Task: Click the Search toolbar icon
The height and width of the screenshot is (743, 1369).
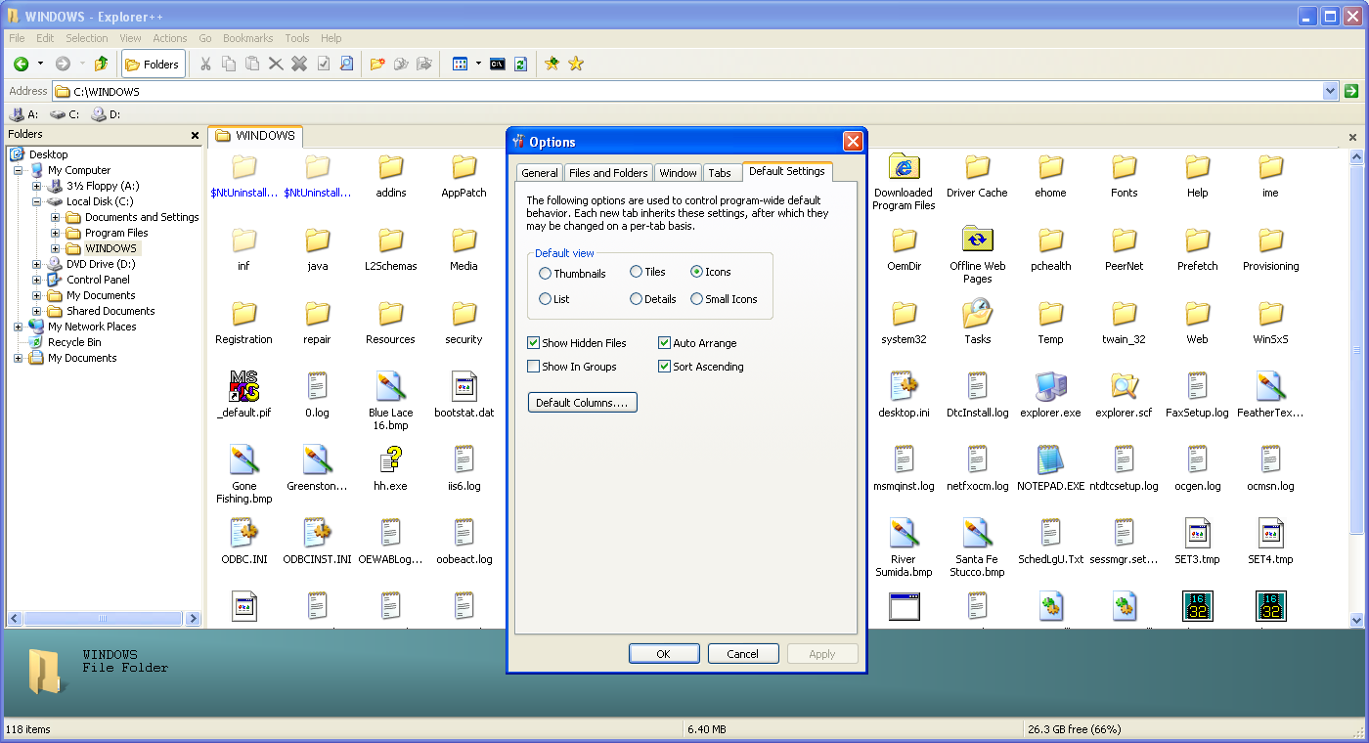Action: click(x=346, y=65)
